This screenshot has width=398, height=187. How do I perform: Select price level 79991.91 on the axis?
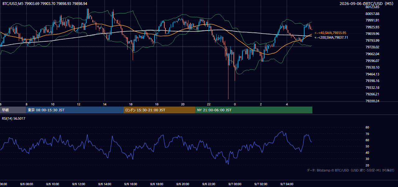coord(372,20)
